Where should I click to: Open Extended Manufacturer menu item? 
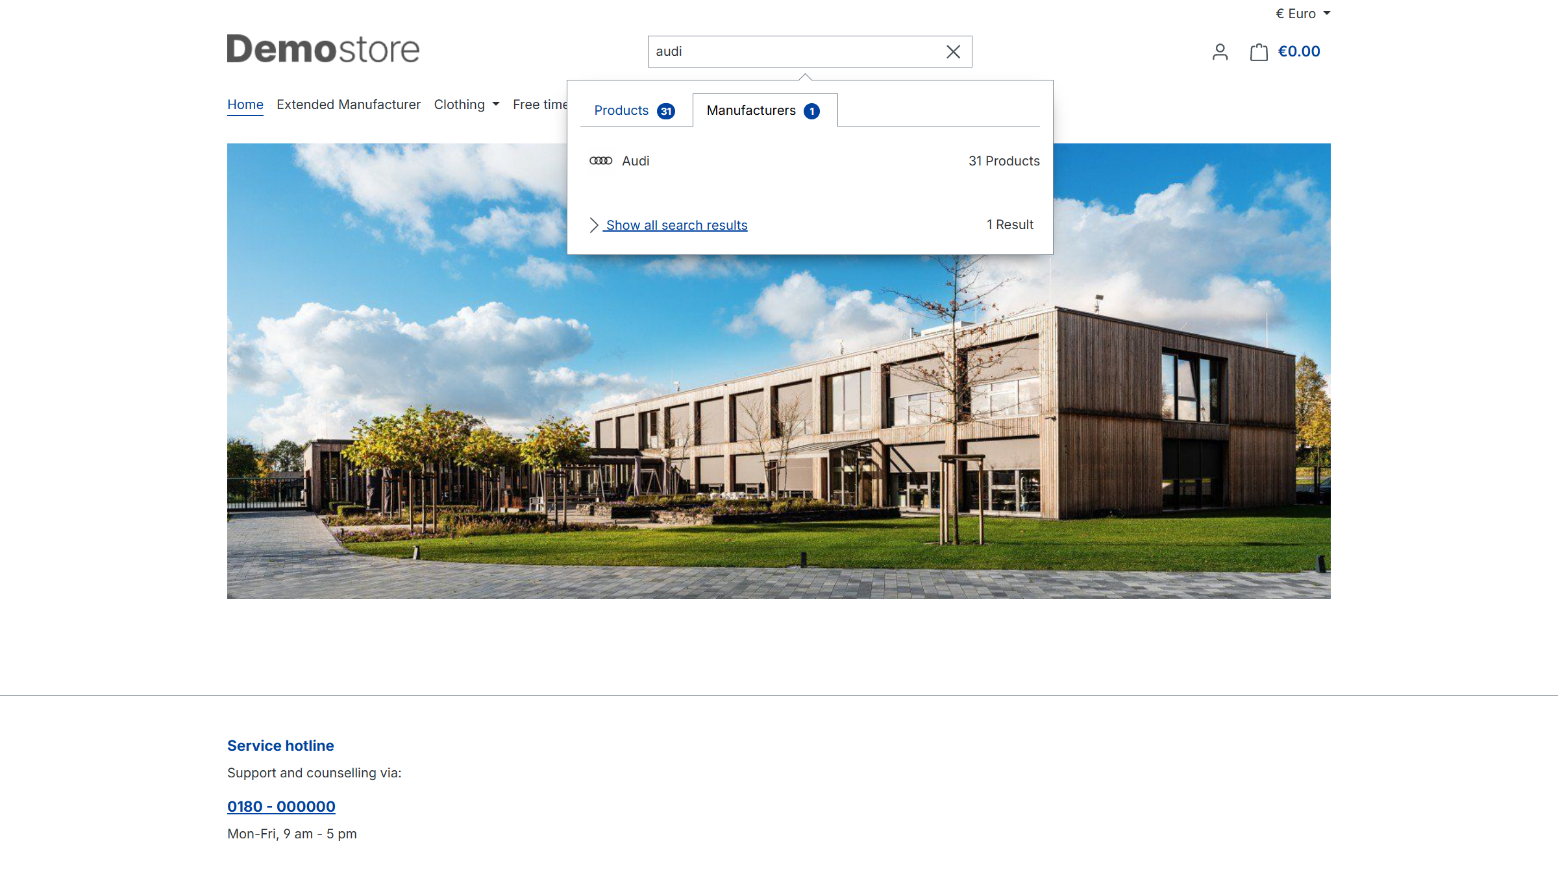pyautogui.click(x=349, y=104)
